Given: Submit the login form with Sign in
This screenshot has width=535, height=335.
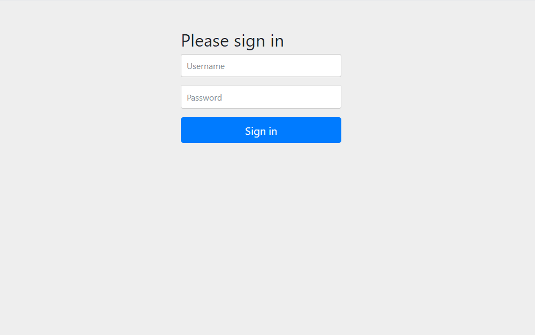Looking at the screenshot, I should tap(261, 130).
